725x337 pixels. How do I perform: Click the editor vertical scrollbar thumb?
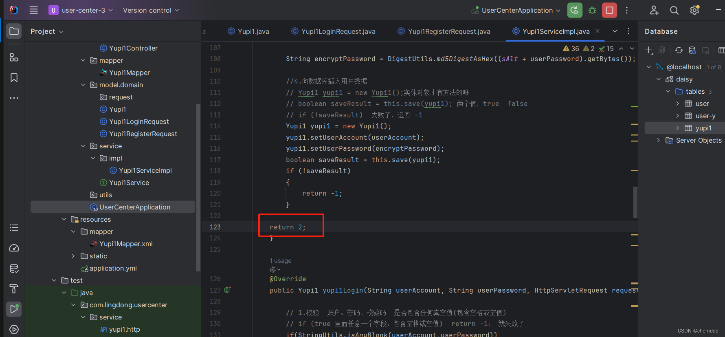[x=635, y=202]
